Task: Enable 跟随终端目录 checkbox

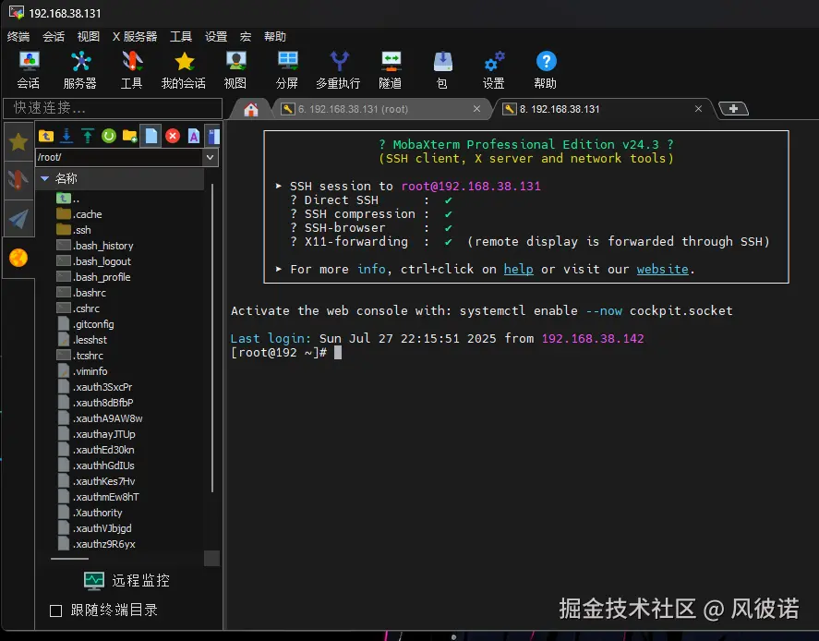Action: tap(56, 611)
